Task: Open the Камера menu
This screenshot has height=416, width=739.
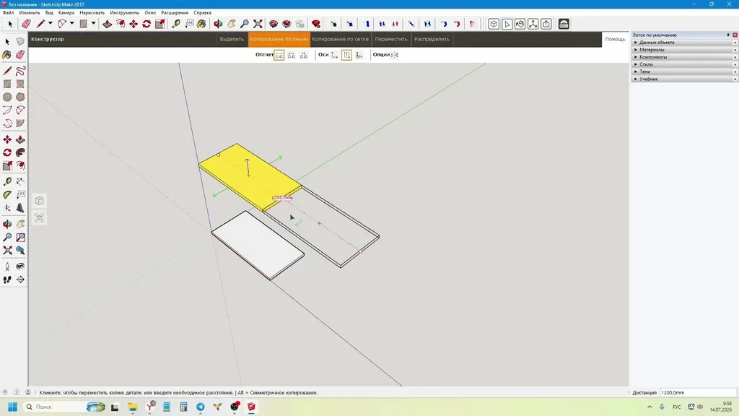Action: pos(66,13)
